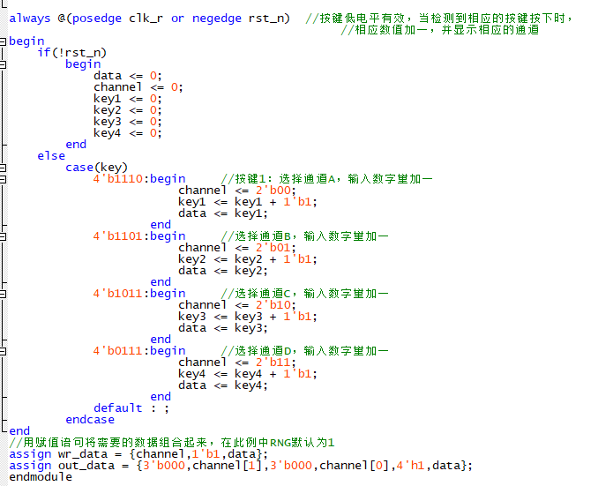Click the 'else' keyword
This screenshot has height=486, width=598.
[51, 155]
